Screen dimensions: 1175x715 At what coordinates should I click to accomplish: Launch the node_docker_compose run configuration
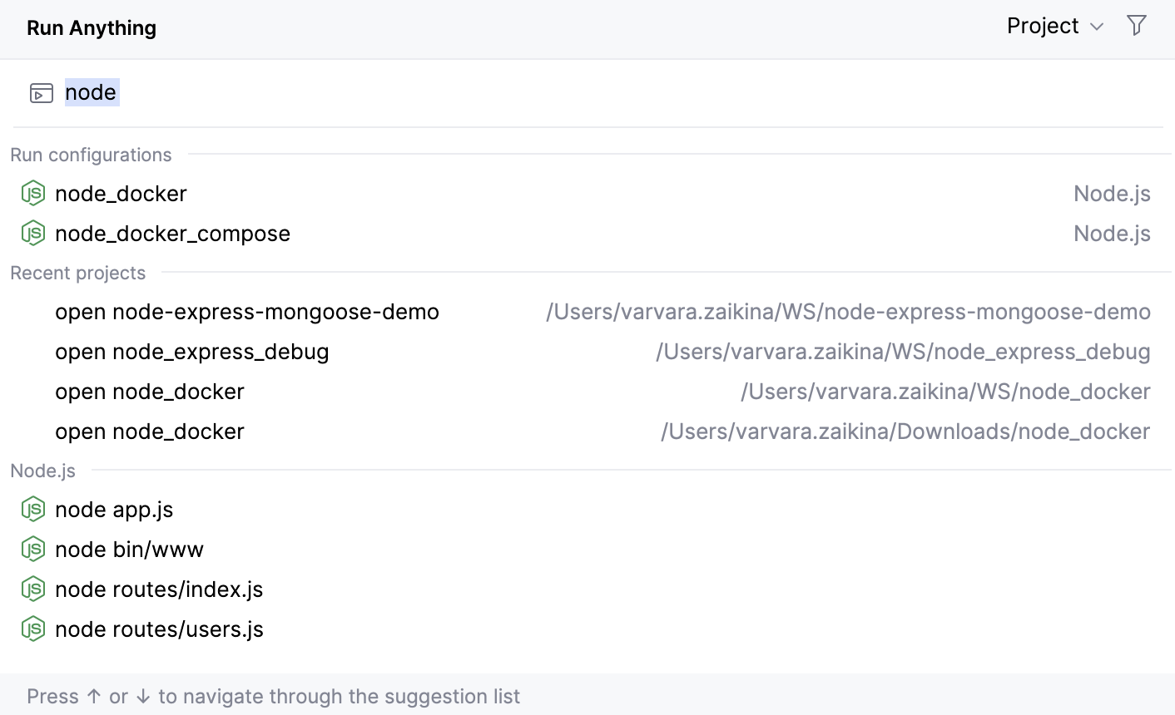[x=172, y=233]
